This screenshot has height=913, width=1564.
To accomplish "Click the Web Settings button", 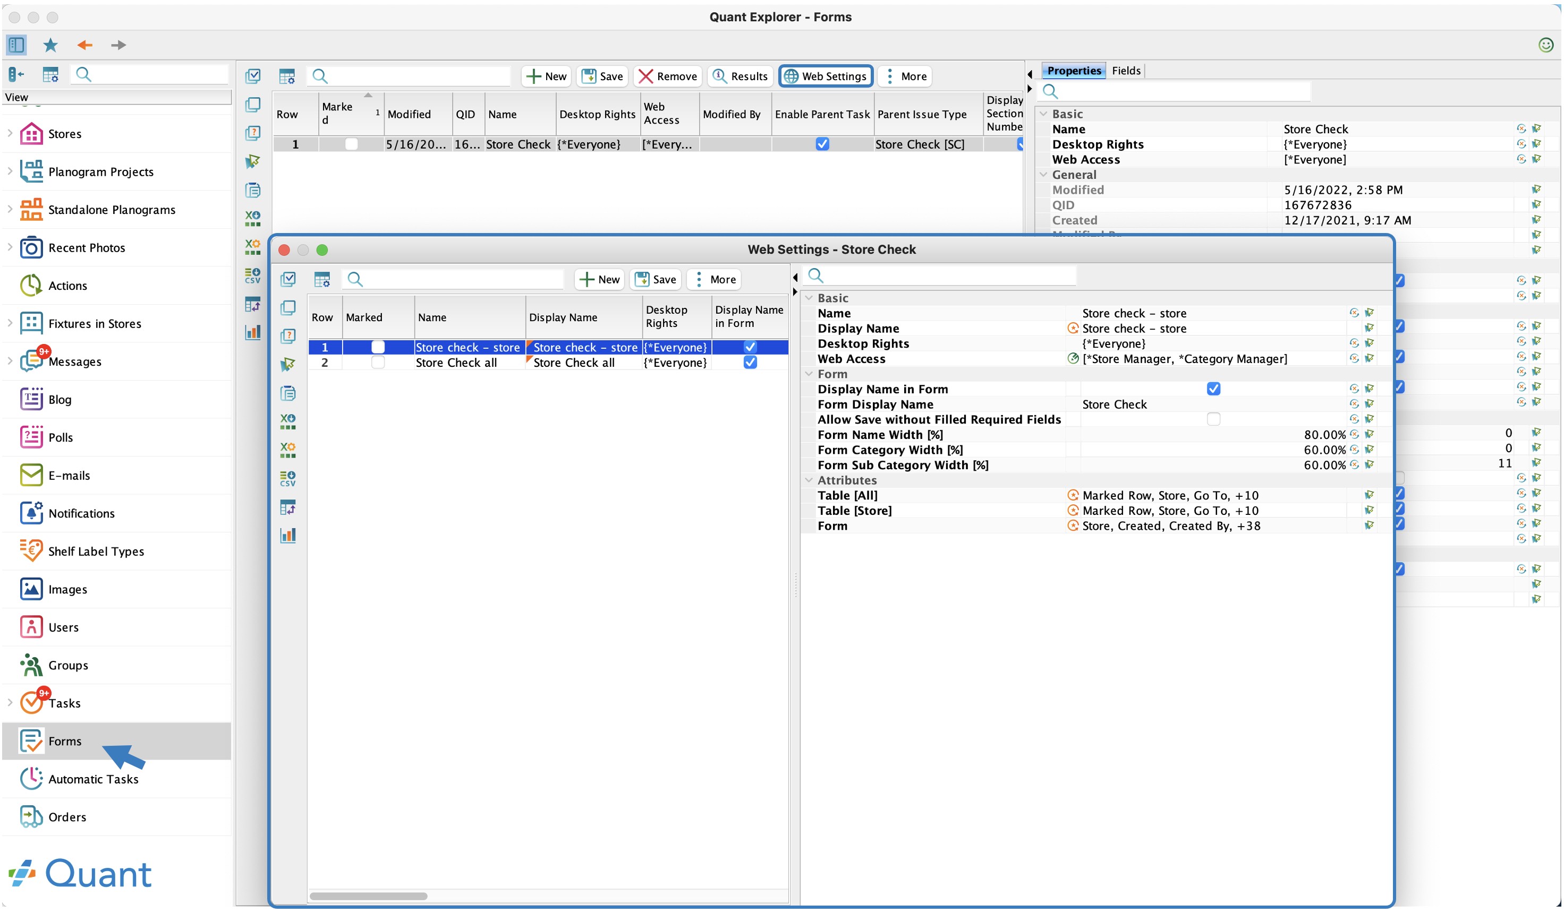I will pyautogui.click(x=826, y=76).
